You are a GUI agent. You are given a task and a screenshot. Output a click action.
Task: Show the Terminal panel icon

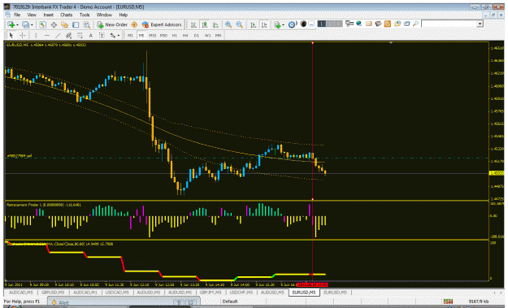coord(76,24)
